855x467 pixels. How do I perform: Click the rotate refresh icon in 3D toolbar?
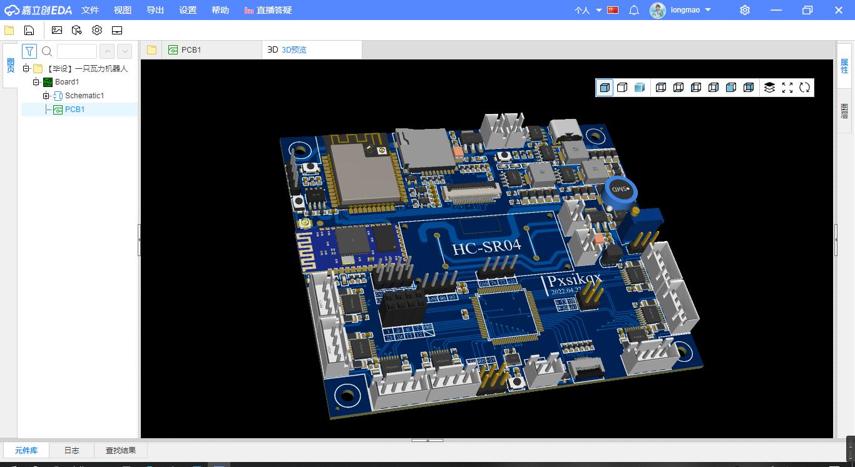click(x=805, y=88)
